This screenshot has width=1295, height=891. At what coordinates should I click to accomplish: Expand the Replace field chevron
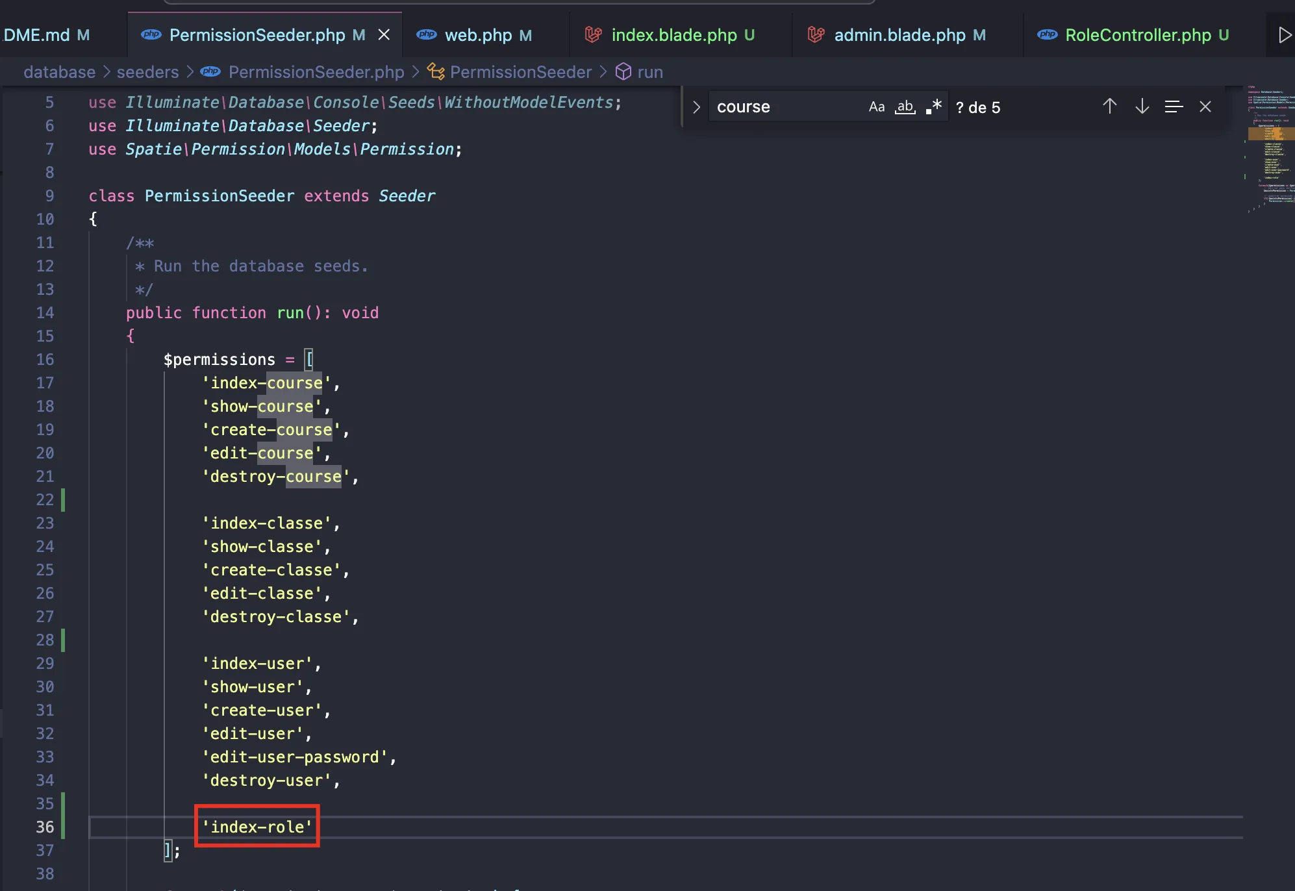(696, 107)
